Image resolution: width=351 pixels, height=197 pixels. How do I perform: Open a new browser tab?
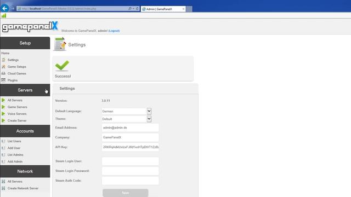tap(189, 9)
